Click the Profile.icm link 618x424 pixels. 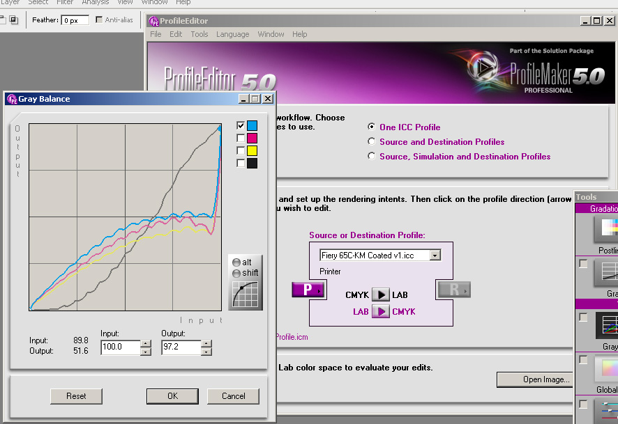coord(292,337)
